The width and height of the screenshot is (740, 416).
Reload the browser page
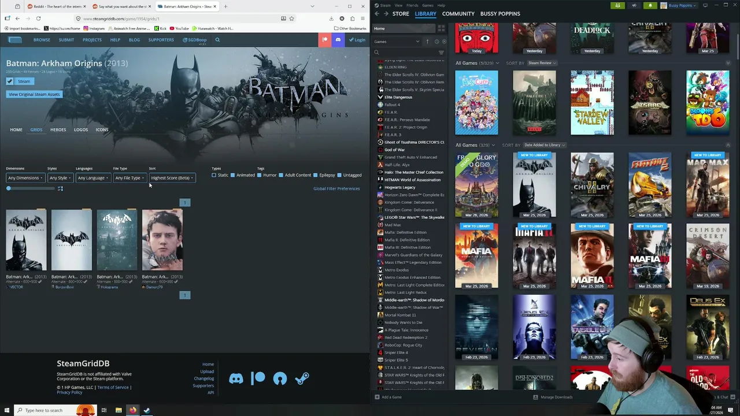tap(38, 18)
